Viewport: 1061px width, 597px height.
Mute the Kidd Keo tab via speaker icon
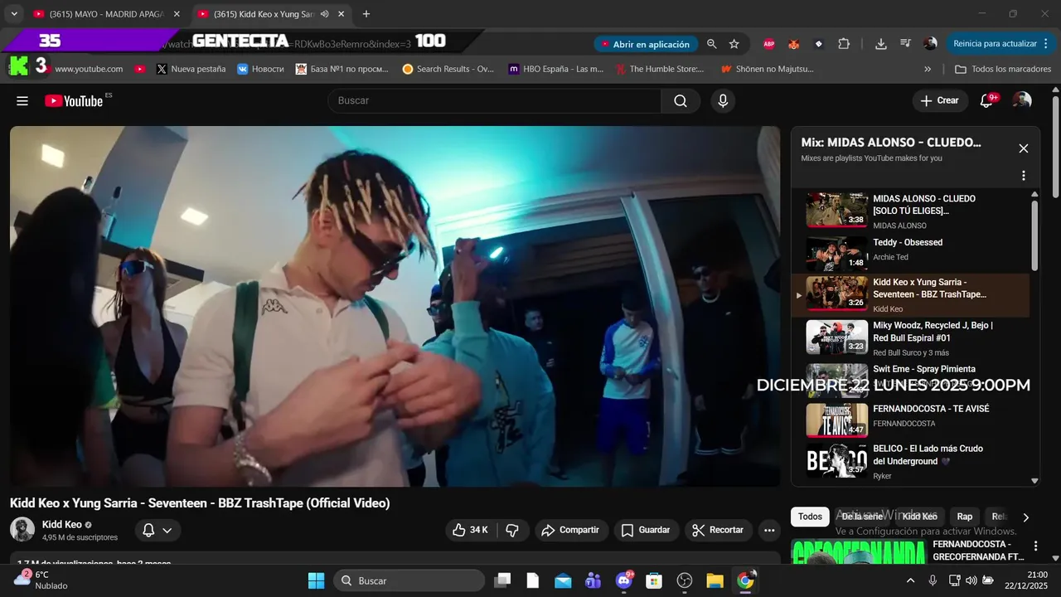[x=324, y=14]
